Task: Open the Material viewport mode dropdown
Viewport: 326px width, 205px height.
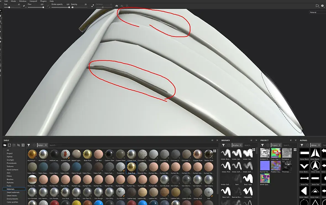Action: click(x=317, y=12)
